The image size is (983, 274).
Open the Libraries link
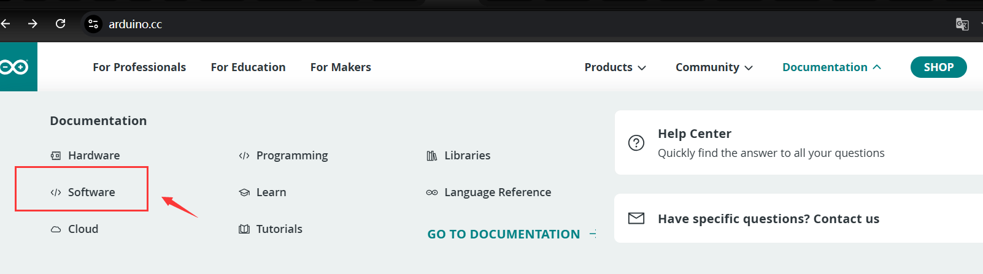[458, 156]
